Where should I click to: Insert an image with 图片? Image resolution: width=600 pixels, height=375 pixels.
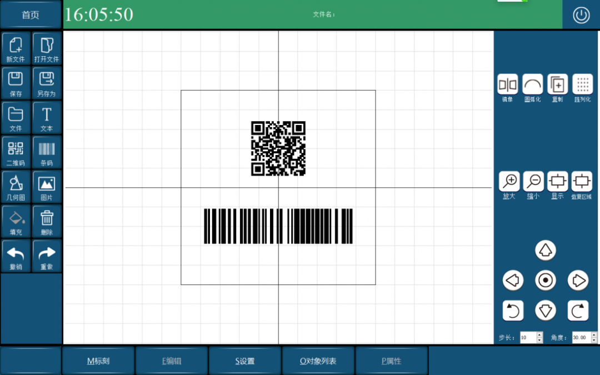[x=47, y=187]
